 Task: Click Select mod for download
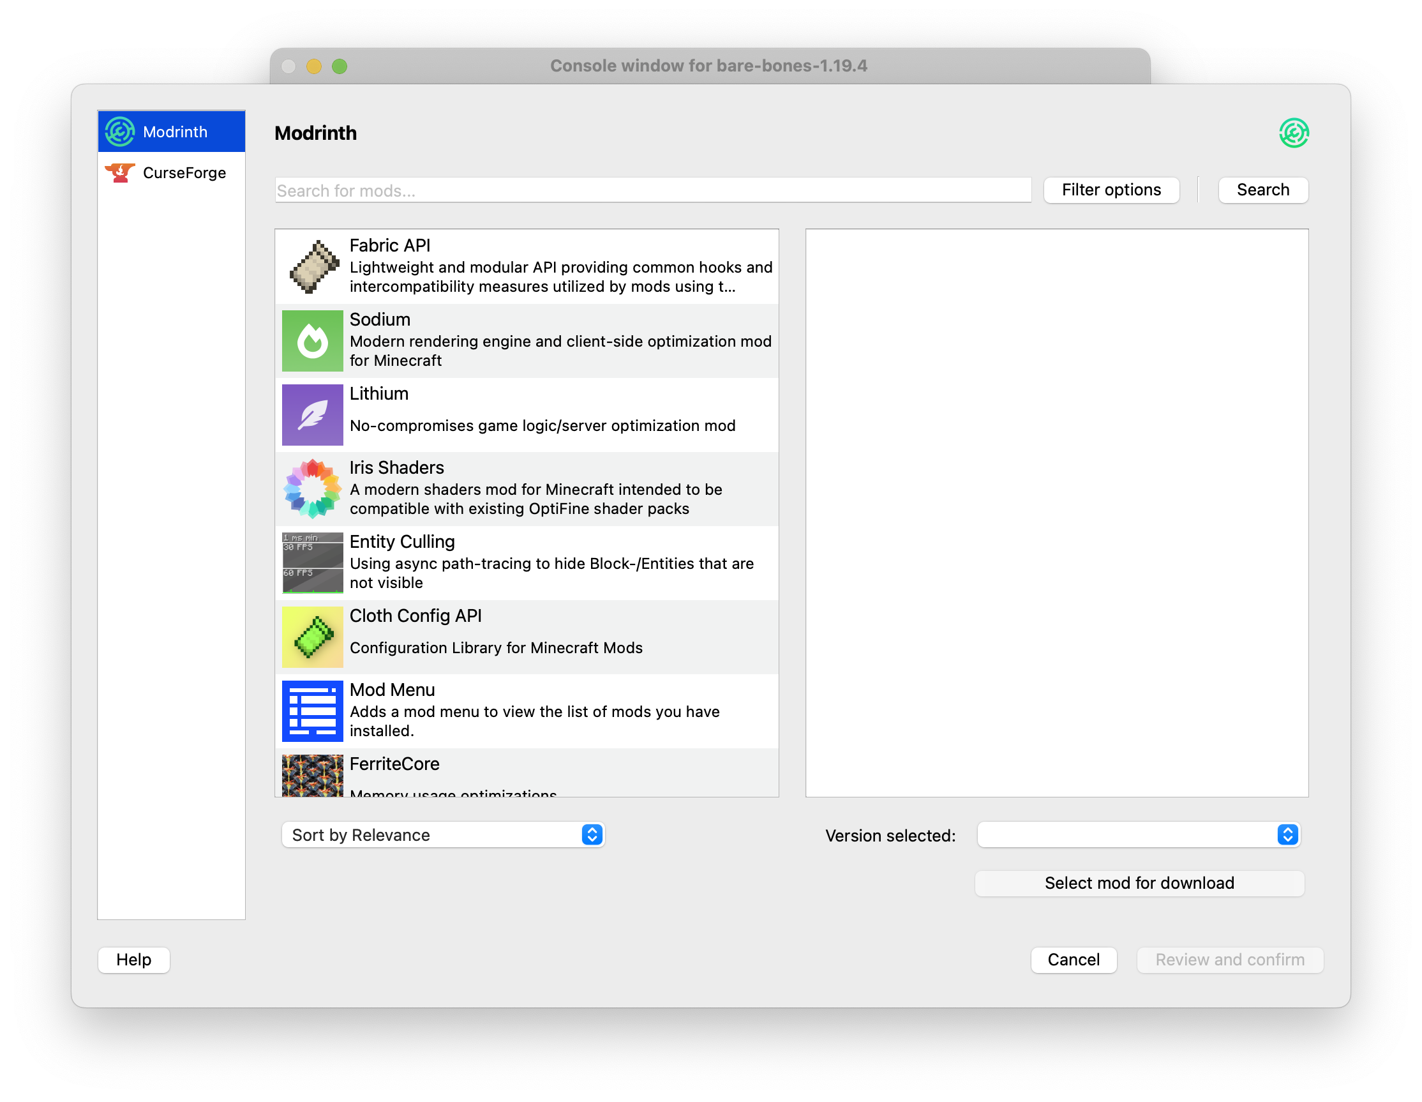1139,883
